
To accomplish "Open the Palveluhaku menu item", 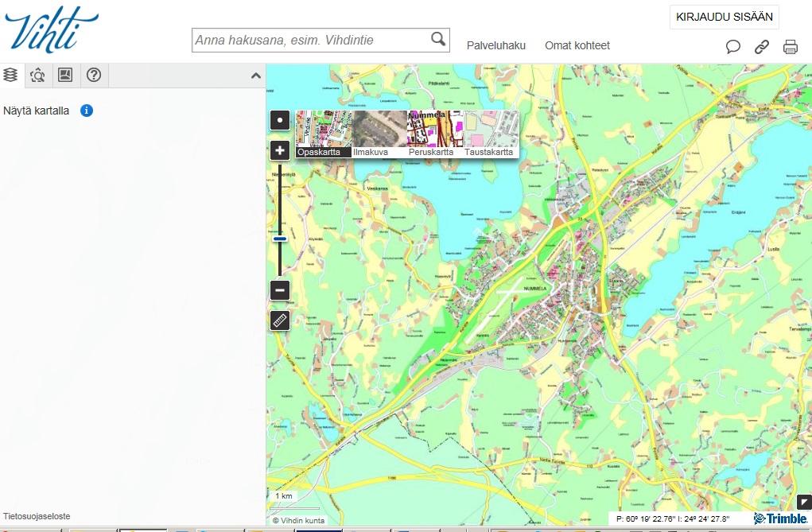I will click(x=496, y=45).
